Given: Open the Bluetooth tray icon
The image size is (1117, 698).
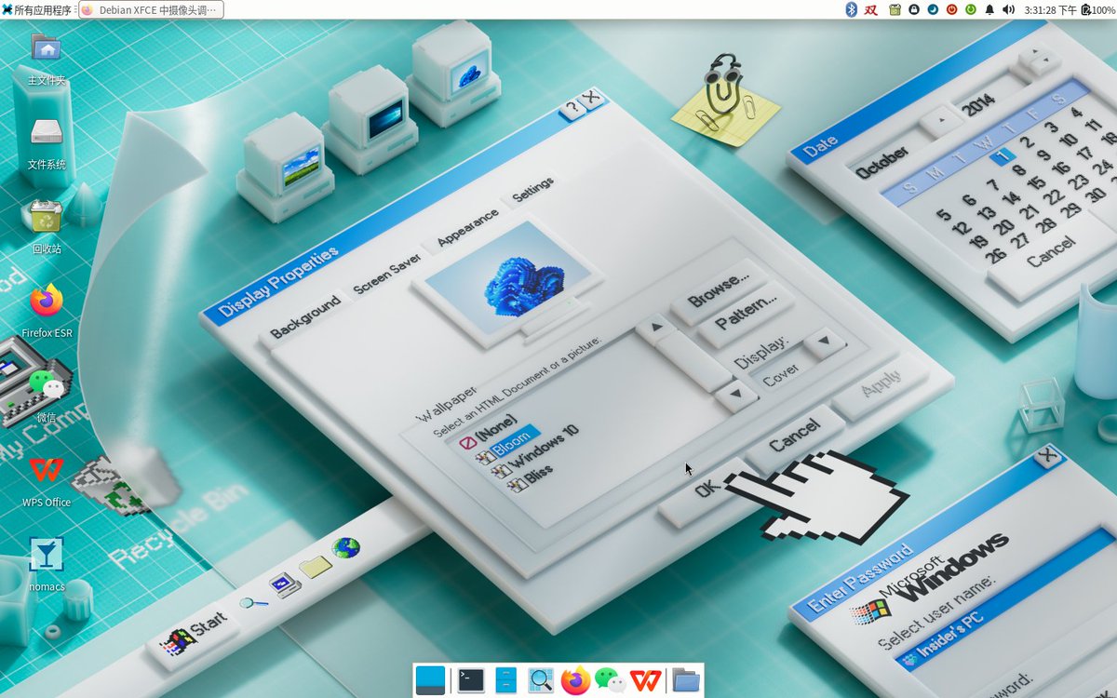Looking at the screenshot, I should (x=851, y=9).
